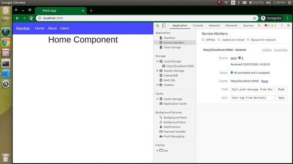Open a new browser tab
This screenshot has height=164, width=293.
(91, 11)
